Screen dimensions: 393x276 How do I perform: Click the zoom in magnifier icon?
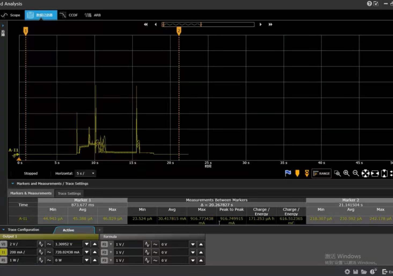[346, 173]
